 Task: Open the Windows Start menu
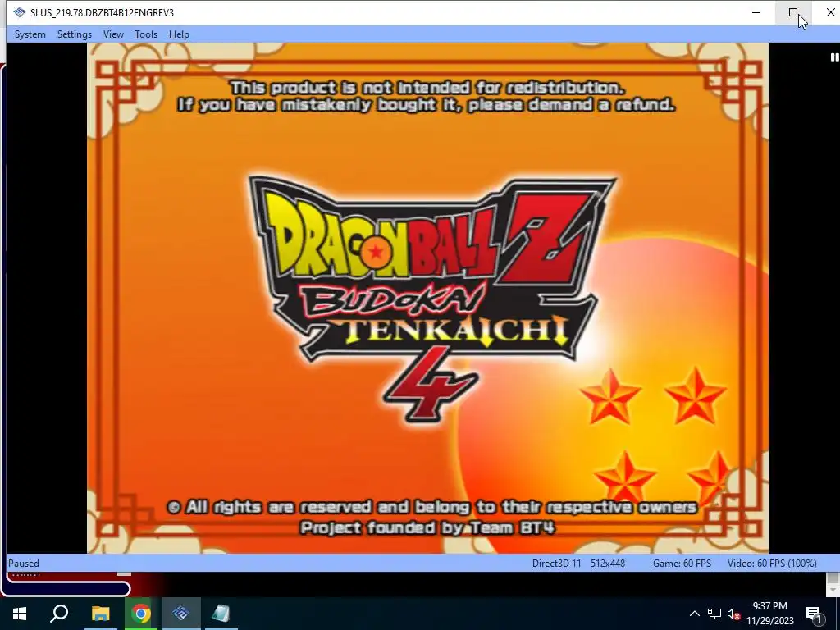tap(20, 614)
